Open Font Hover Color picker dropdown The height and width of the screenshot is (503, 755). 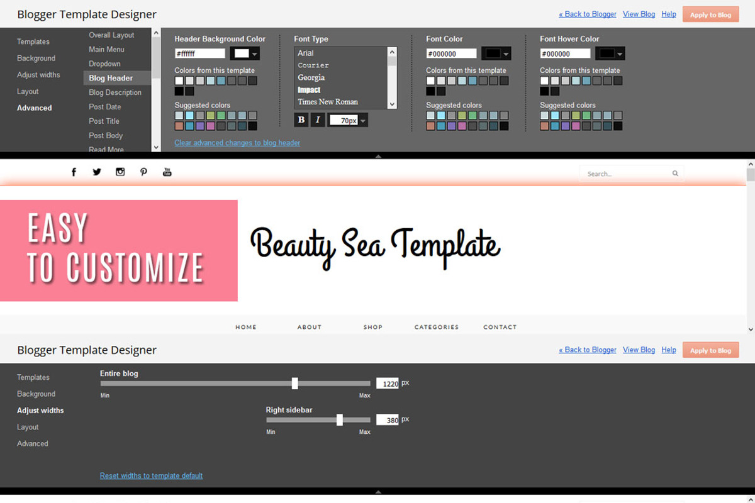pyautogui.click(x=610, y=53)
